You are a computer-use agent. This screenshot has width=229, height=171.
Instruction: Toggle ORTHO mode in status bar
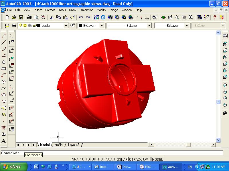[x=97, y=159]
